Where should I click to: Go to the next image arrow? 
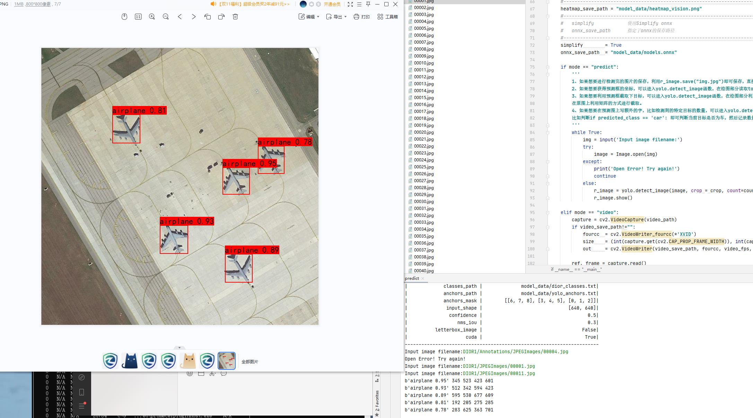pyautogui.click(x=194, y=17)
